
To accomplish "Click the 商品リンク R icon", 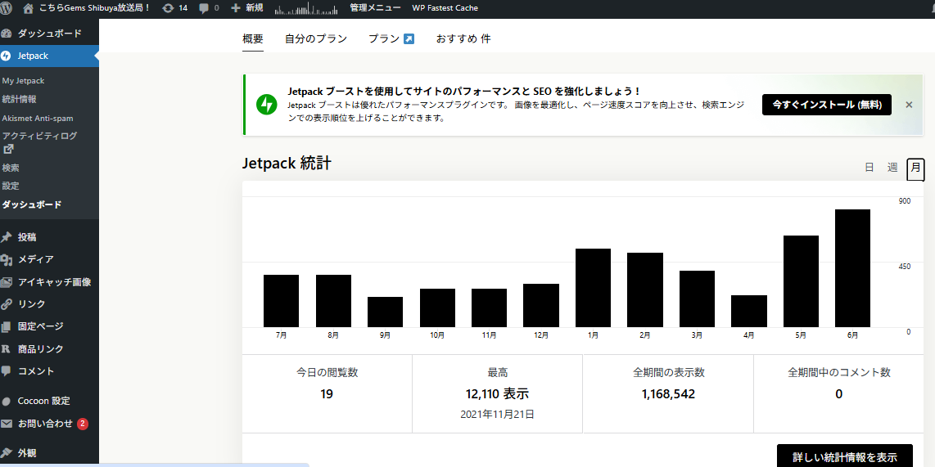I will tap(6, 349).
